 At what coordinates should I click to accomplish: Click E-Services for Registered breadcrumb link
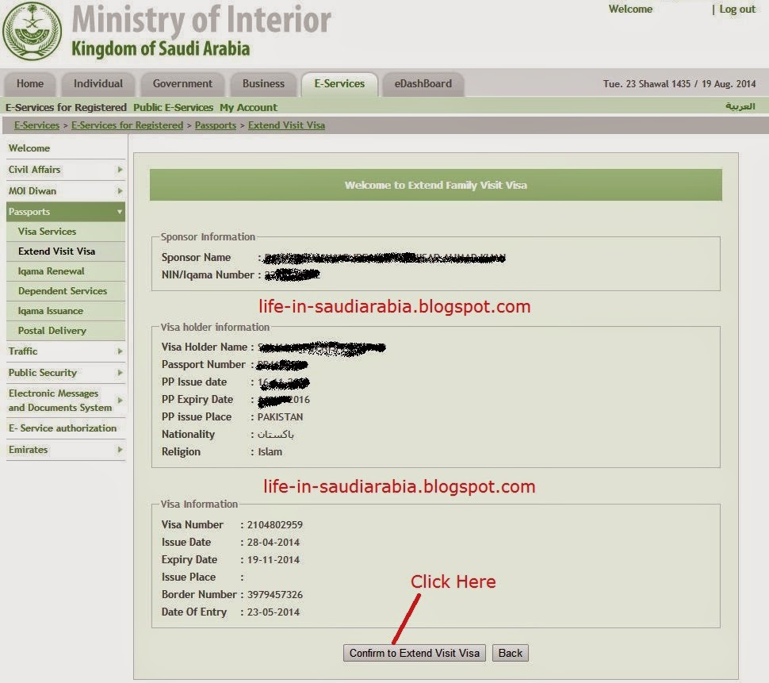(127, 125)
